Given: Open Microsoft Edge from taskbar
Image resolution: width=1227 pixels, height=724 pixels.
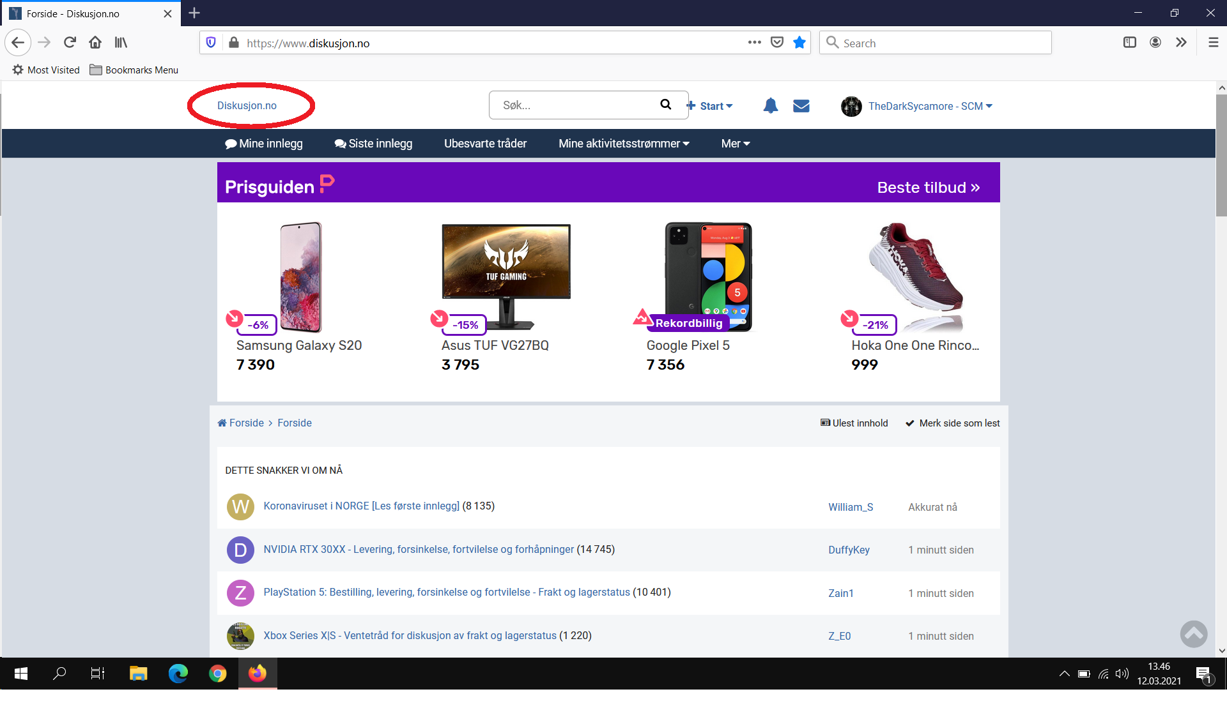Looking at the screenshot, I should (x=178, y=673).
